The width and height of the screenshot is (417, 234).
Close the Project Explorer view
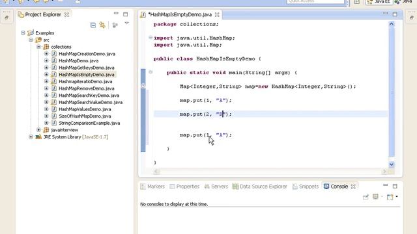coord(66,14)
